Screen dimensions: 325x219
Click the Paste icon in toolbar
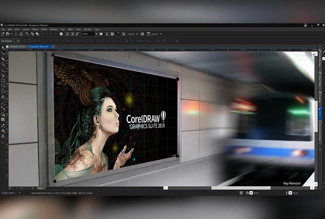click(37, 34)
